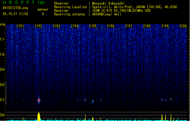Click the meteor echo spot near 2155
Image resolution: width=190 pixels, height=121 pixels.
(93, 101)
